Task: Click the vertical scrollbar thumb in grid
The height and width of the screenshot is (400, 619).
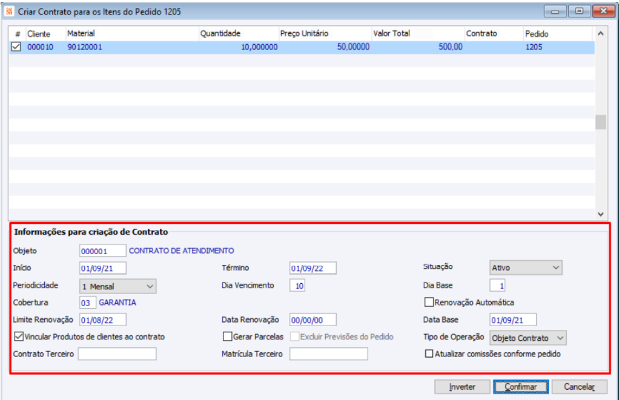Action: click(600, 122)
